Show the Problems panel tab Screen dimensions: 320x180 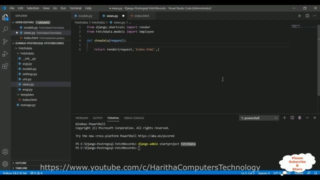click(82, 118)
